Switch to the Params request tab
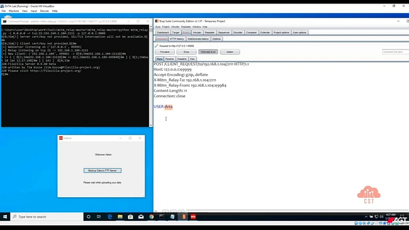 169,59
